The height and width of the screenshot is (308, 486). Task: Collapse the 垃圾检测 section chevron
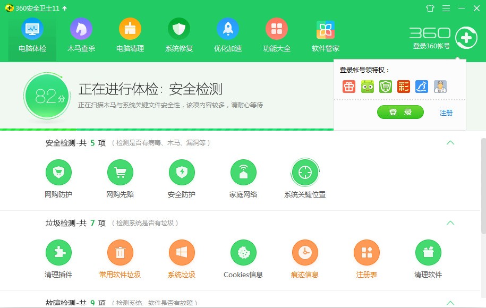coord(450,224)
